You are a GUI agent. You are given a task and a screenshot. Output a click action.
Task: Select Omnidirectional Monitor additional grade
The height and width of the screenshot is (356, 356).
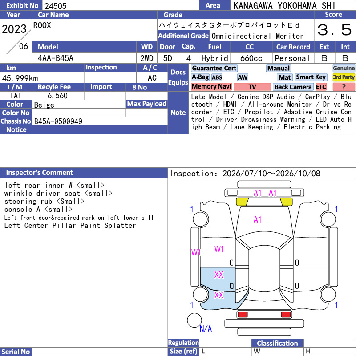(257, 36)
